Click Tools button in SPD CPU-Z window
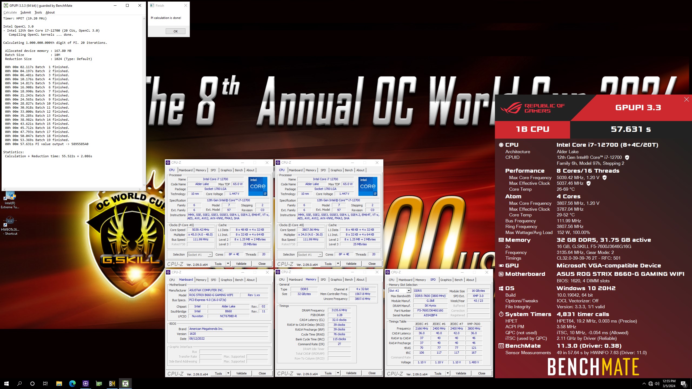 [438, 373]
